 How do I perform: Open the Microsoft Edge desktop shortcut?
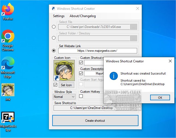click(8, 67)
